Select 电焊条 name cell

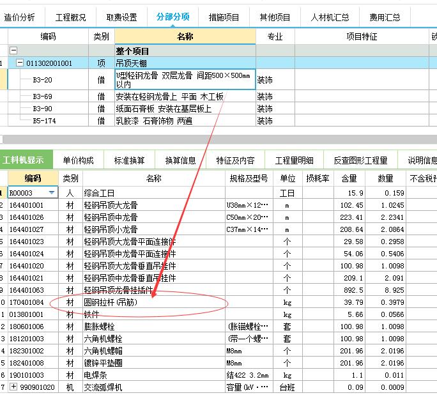pyautogui.click(x=154, y=375)
